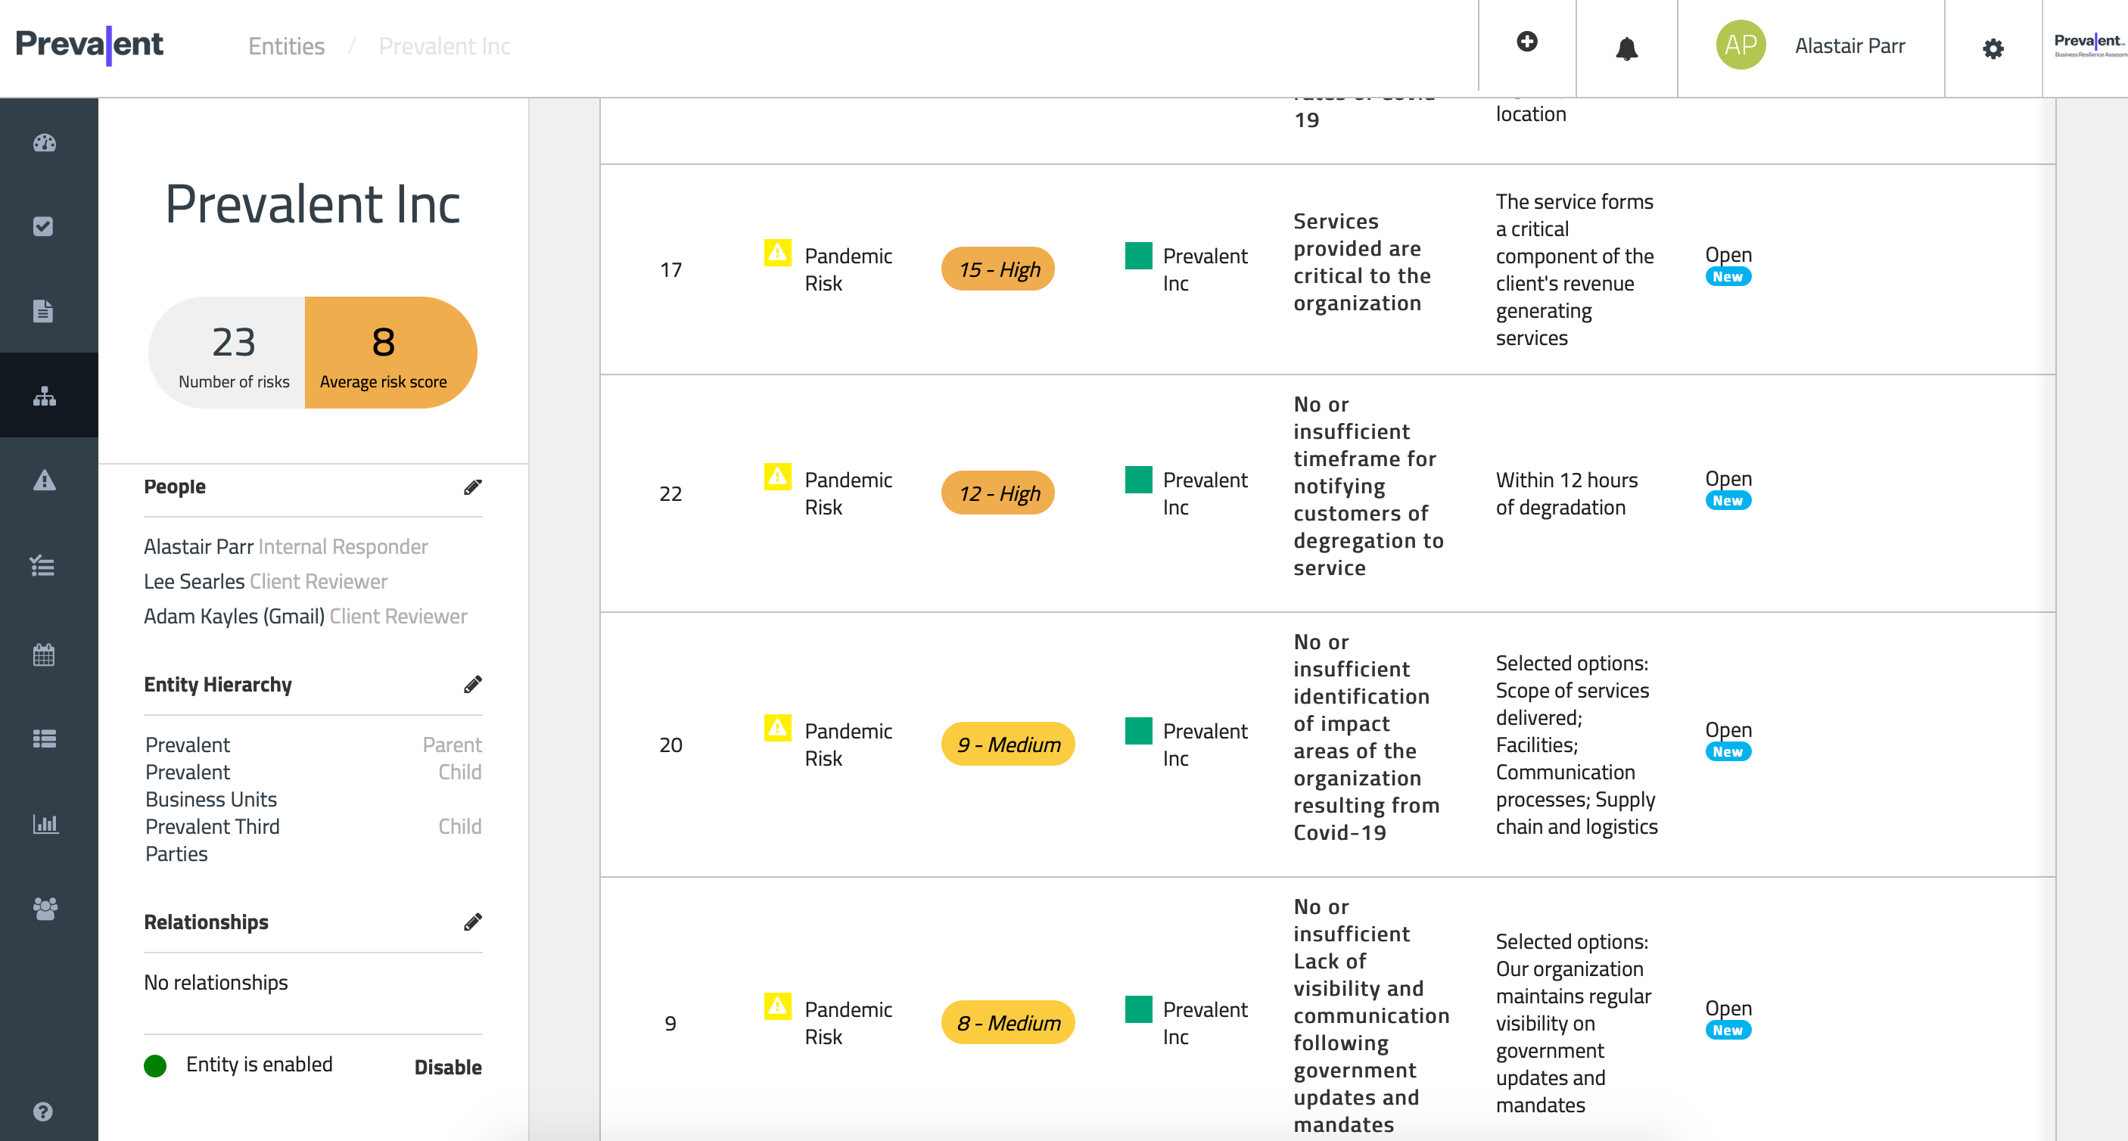Open the risks warning triangle sidebar icon
The height and width of the screenshot is (1141, 2128).
click(x=45, y=480)
